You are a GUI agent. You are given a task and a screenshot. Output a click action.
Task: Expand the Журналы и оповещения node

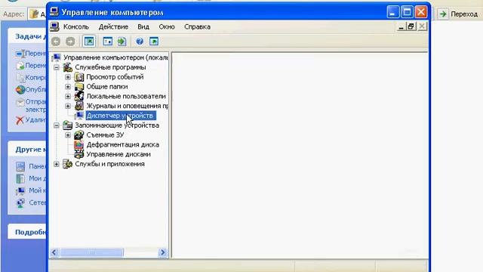(x=68, y=106)
